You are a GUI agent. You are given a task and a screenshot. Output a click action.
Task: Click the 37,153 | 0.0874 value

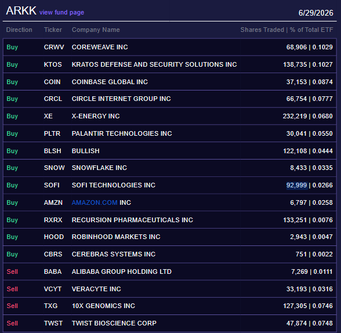click(310, 82)
